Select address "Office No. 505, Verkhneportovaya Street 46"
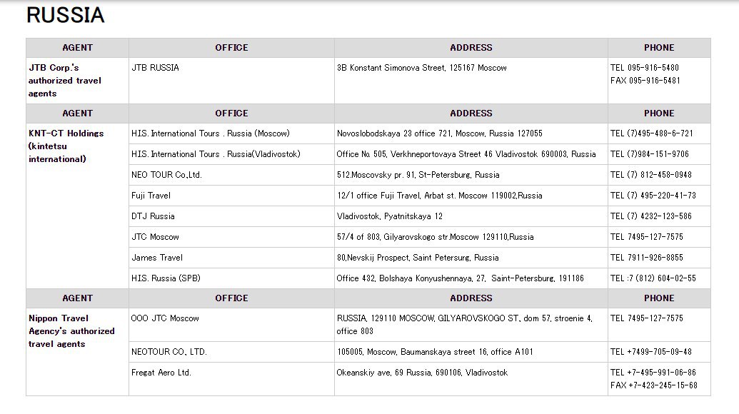The width and height of the screenshot is (739, 414). click(x=414, y=154)
